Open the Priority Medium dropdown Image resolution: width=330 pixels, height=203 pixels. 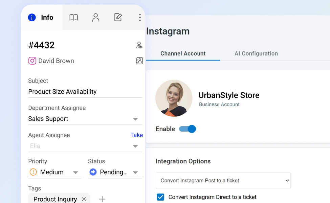(55, 172)
